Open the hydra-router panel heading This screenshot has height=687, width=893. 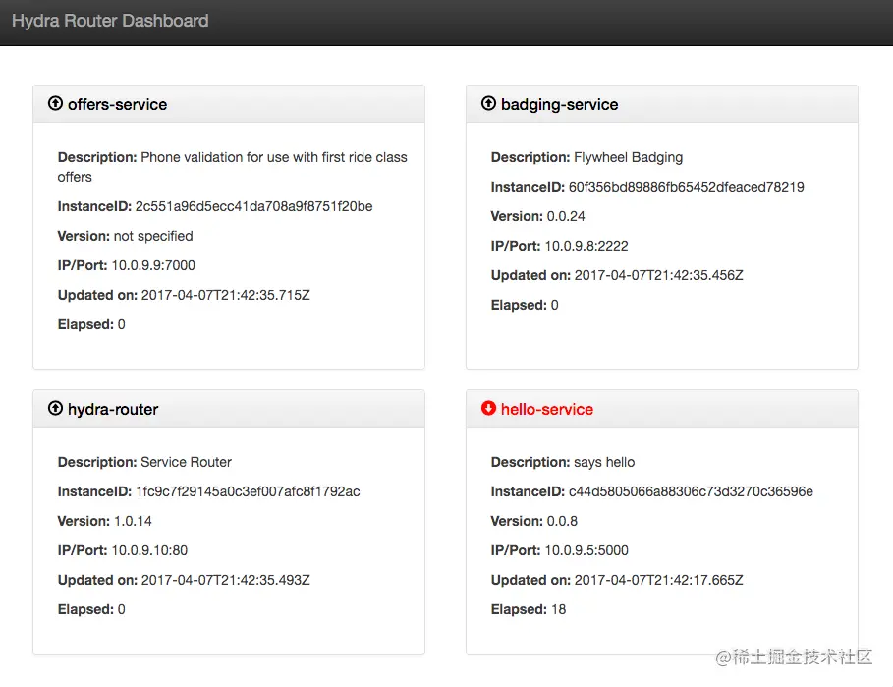[113, 409]
